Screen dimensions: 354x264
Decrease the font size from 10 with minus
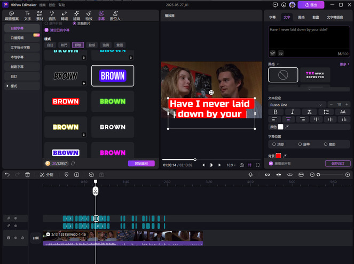click(331, 104)
